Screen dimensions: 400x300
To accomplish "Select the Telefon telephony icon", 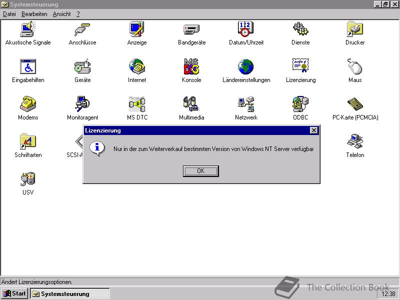I will click(355, 141).
